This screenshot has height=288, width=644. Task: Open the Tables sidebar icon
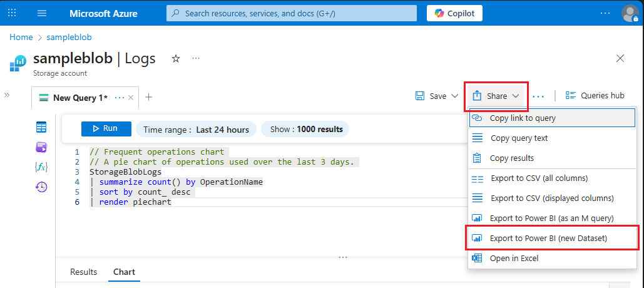coord(41,127)
